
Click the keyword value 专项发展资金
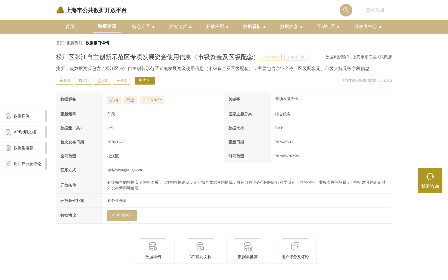pyautogui.click(x=287, y=99)
